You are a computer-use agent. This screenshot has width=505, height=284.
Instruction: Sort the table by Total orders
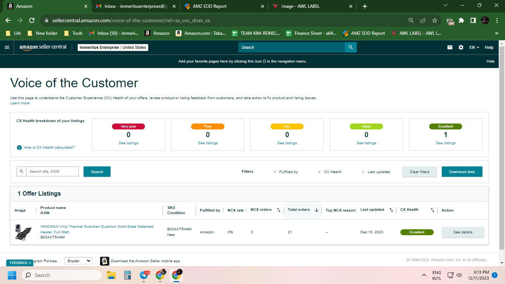click(x=316, y=210)
